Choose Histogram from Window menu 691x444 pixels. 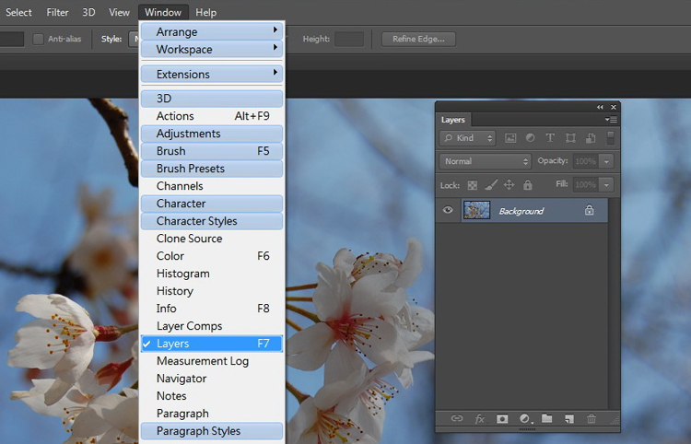pos(212,274)
